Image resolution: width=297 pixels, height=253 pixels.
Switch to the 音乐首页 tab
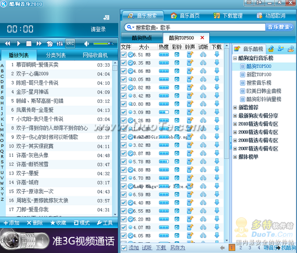[x=185, y=16]
